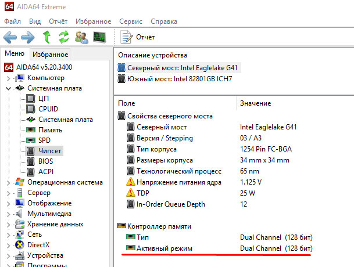Open the Файл menu
The image size is (354, 267).
coord(12,21)
